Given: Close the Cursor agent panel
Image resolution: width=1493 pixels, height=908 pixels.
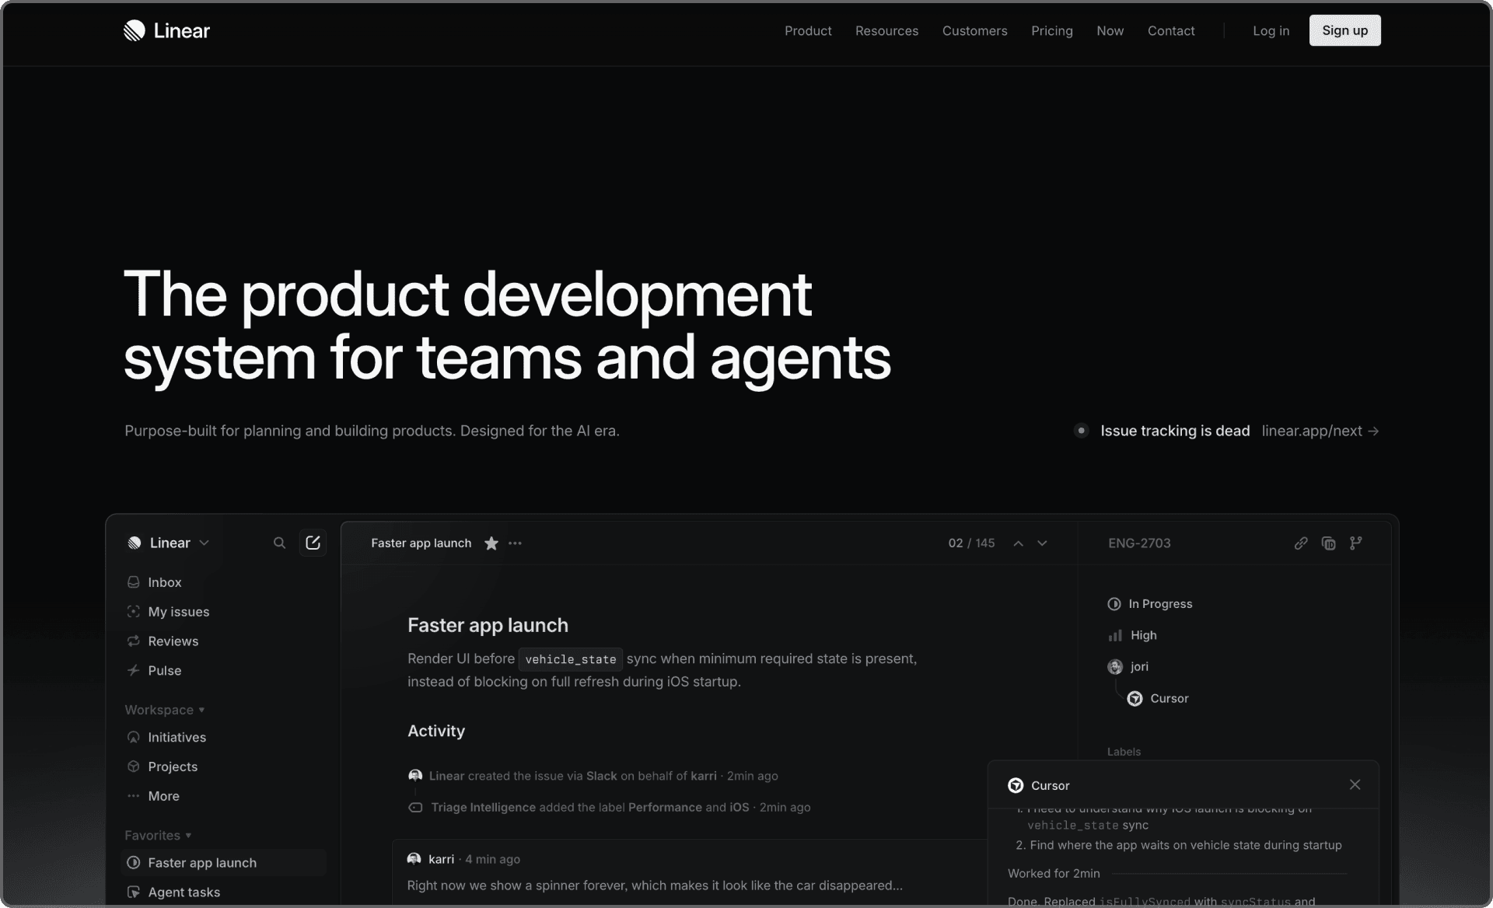Looking at the screenshot, I should [x=1355, y=784].
